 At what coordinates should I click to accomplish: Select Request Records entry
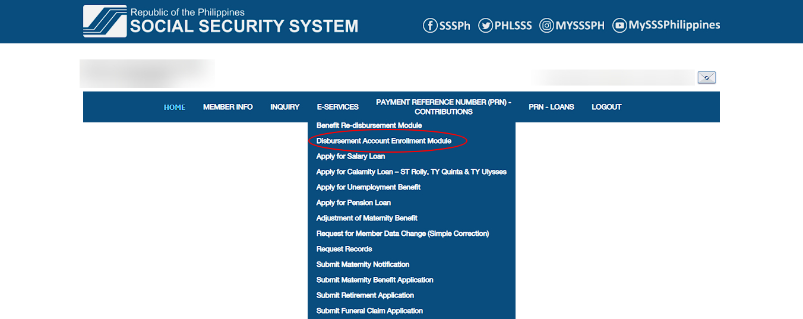coord(344,249)
